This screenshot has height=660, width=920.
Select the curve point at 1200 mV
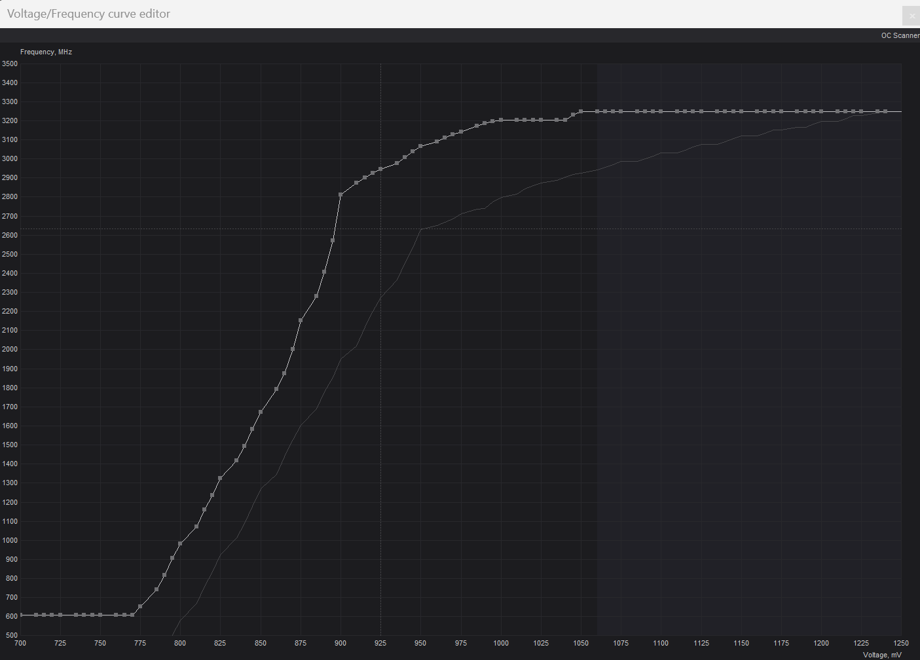pos(821,111)
